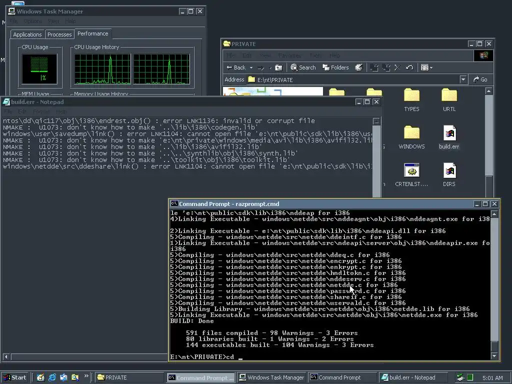
Task: Open the Explorer File menu
Action: 230,55
